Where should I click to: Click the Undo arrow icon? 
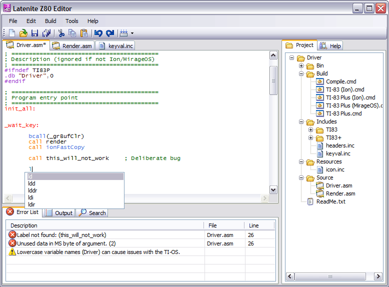click(x=98, y=33)
